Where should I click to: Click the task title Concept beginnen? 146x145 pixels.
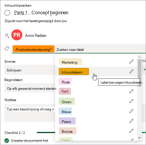click(x=50, y=12)
